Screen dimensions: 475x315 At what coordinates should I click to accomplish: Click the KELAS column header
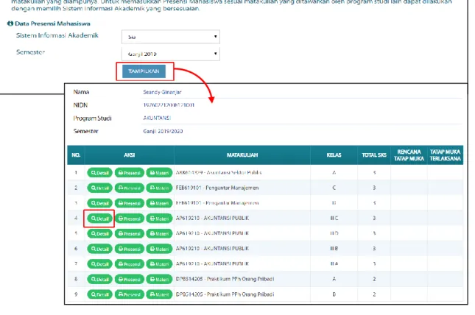[334, 155]
